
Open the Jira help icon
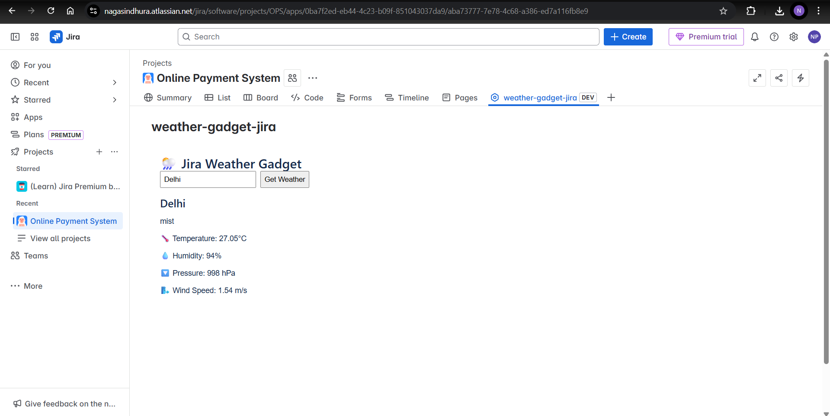[774, 37]
